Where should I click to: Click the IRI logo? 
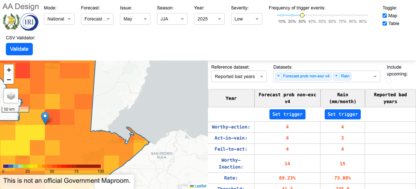(x=29, y=22)
